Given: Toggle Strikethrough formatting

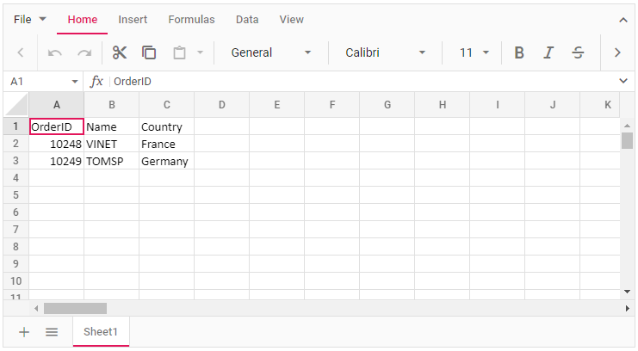Looking at the screenshot, I should [578, 52].
